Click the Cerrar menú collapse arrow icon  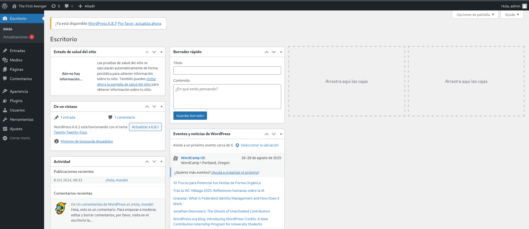[5, 138]
